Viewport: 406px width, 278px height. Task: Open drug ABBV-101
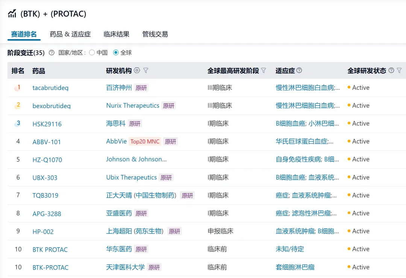pyautogui.click(x=47, y=142)
